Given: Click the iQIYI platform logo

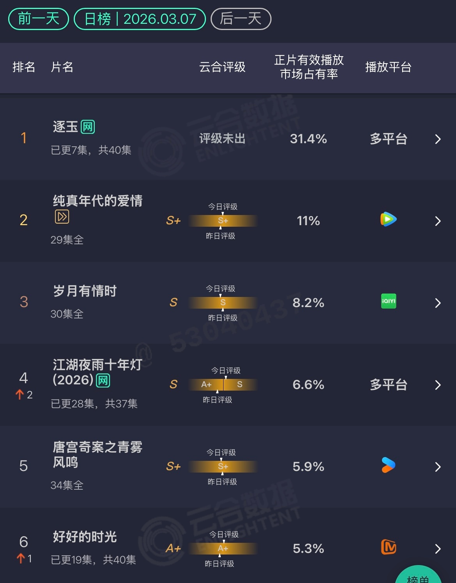Looking at the screenshot, I should [388, 301].
